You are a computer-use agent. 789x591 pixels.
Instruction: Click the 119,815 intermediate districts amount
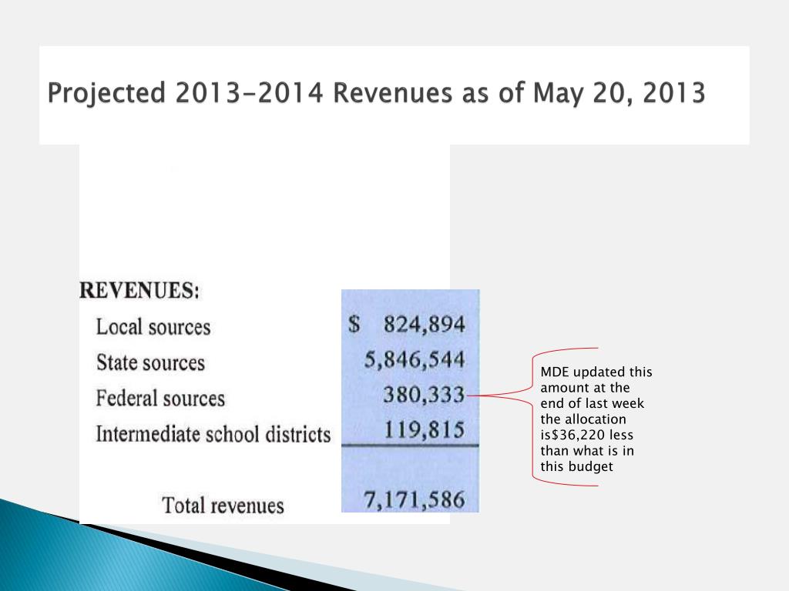[425, 429]
